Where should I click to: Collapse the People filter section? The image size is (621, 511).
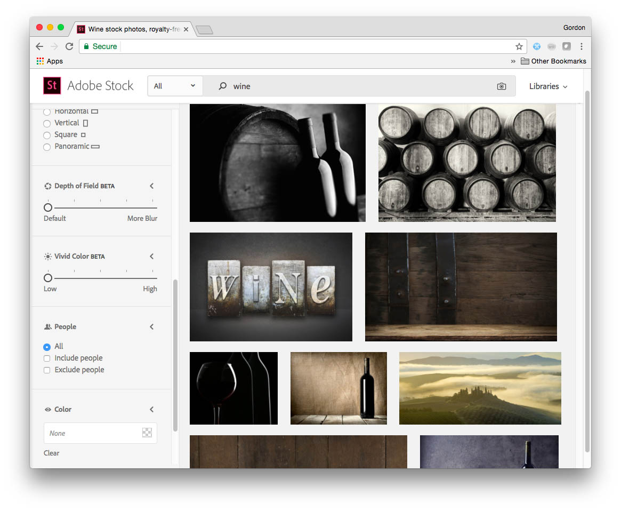(151, 327)
